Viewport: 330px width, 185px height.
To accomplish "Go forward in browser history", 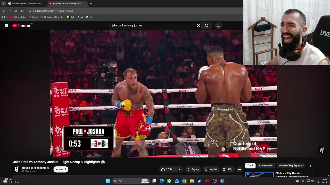I will (10, 11).
